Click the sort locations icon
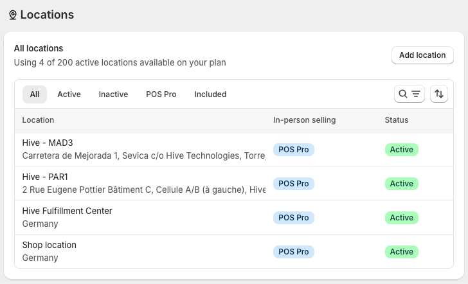468x284 pixels. click(439, 94)
